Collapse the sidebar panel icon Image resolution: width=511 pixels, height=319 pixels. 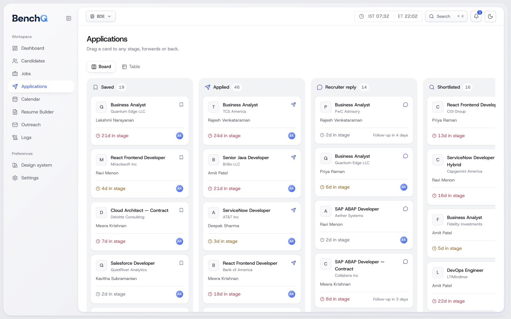(x=69, y=19)
